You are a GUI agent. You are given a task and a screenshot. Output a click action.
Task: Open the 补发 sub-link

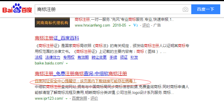click(x=134, y=57)
